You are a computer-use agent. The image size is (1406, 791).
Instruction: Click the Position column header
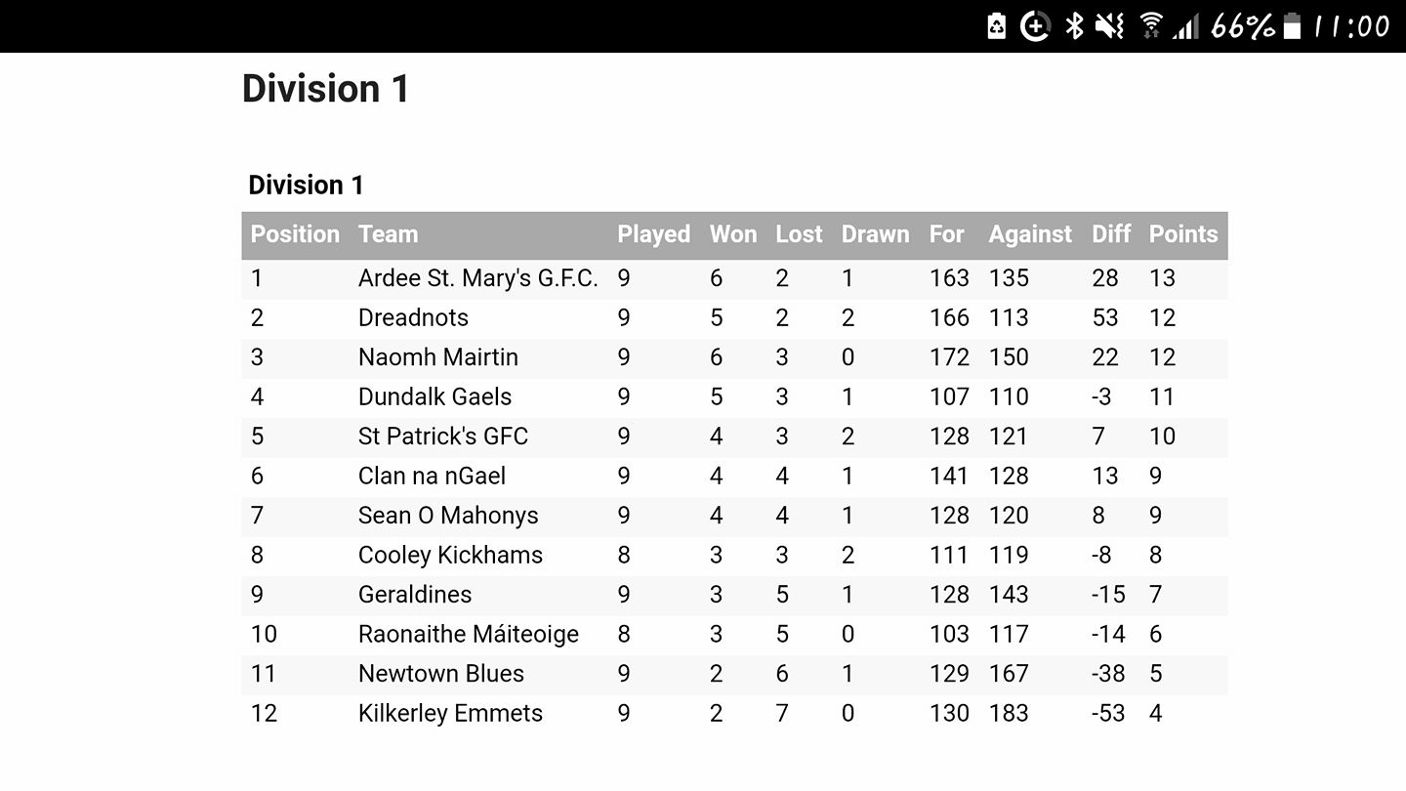coord(295,234)
